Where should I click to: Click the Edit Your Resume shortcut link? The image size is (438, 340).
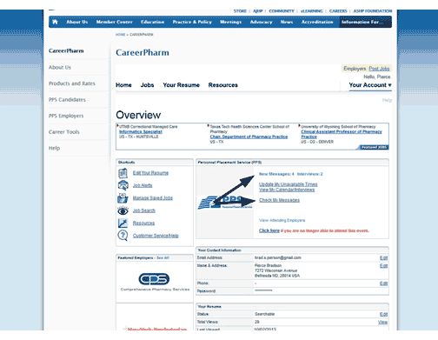[x=150, y=173]
